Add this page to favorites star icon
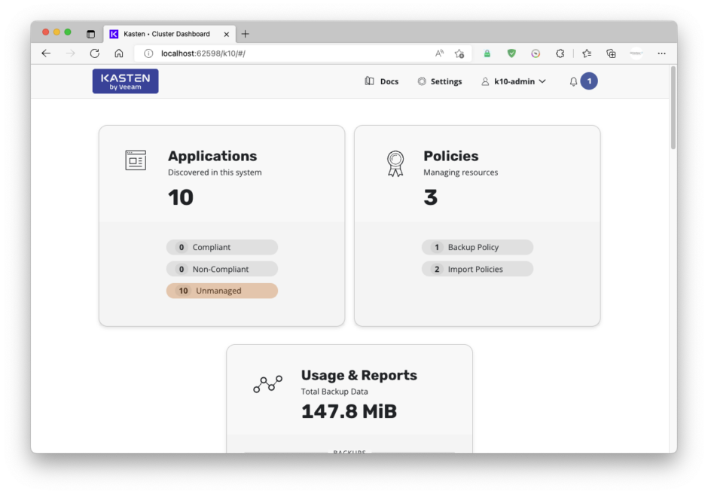Image resolution: width=708 pixels, height=494 pixels. click(459, 53)
